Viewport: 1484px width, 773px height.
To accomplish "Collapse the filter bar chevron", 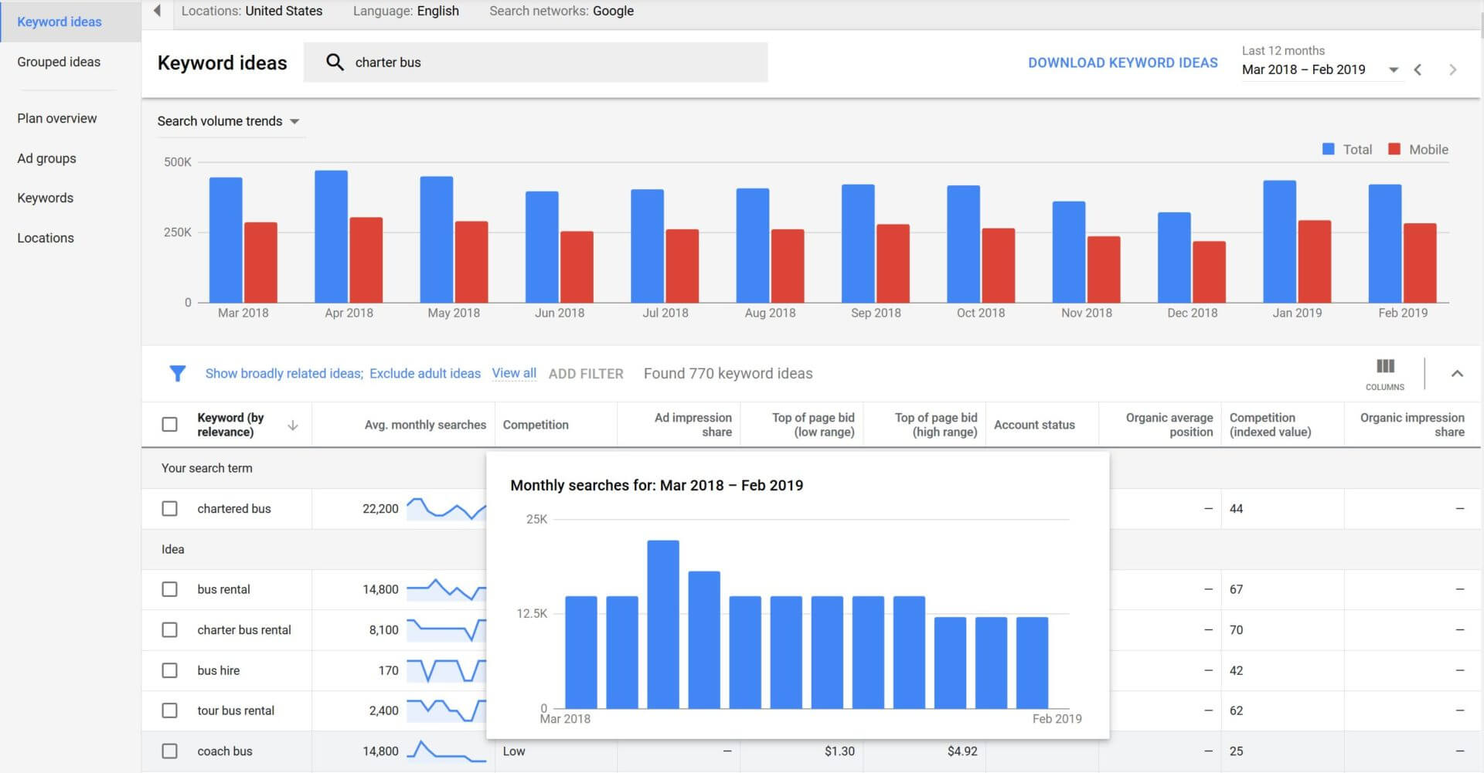I will [x=1457, y=374].
